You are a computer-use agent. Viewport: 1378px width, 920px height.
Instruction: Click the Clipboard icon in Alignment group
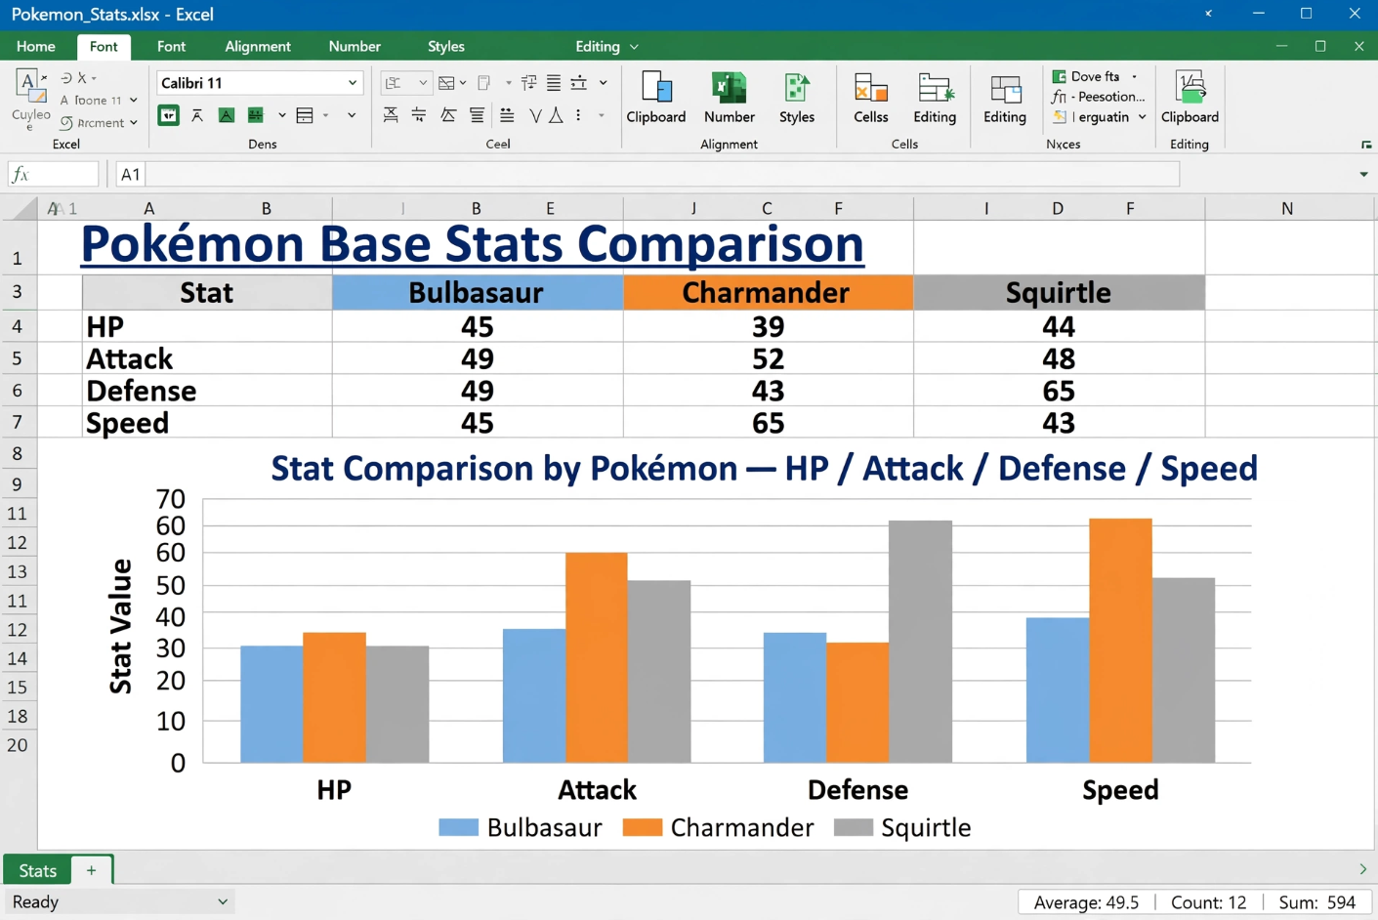point(656,87)
